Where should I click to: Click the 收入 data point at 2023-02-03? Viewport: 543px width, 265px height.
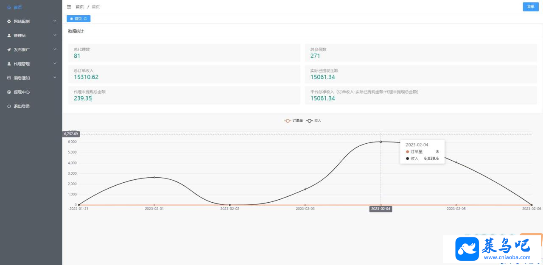[305, 189]
